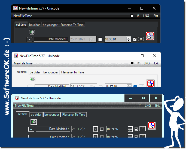
Task: Open Date Modified date dropdown in bottom window
Action: click(96, 129)
